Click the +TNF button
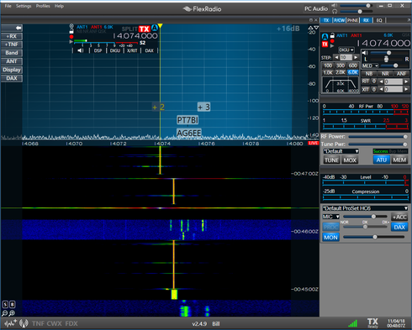This screenshot has width=412, height=330. tap(12, 45)
